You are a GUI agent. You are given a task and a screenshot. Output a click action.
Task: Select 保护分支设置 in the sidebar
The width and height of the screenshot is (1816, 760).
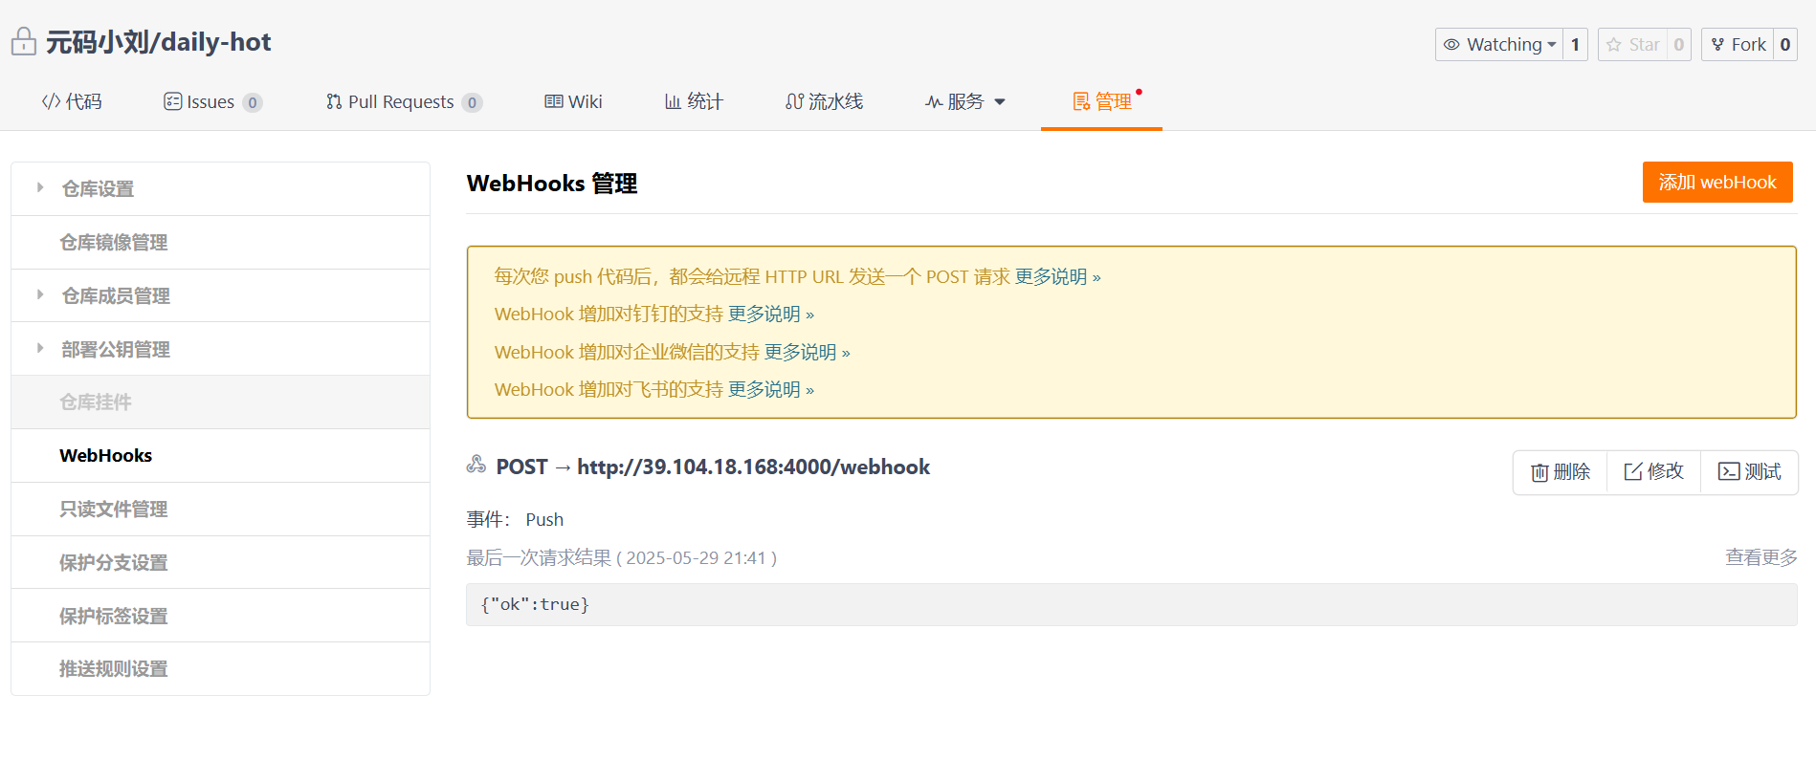[114, 563]
